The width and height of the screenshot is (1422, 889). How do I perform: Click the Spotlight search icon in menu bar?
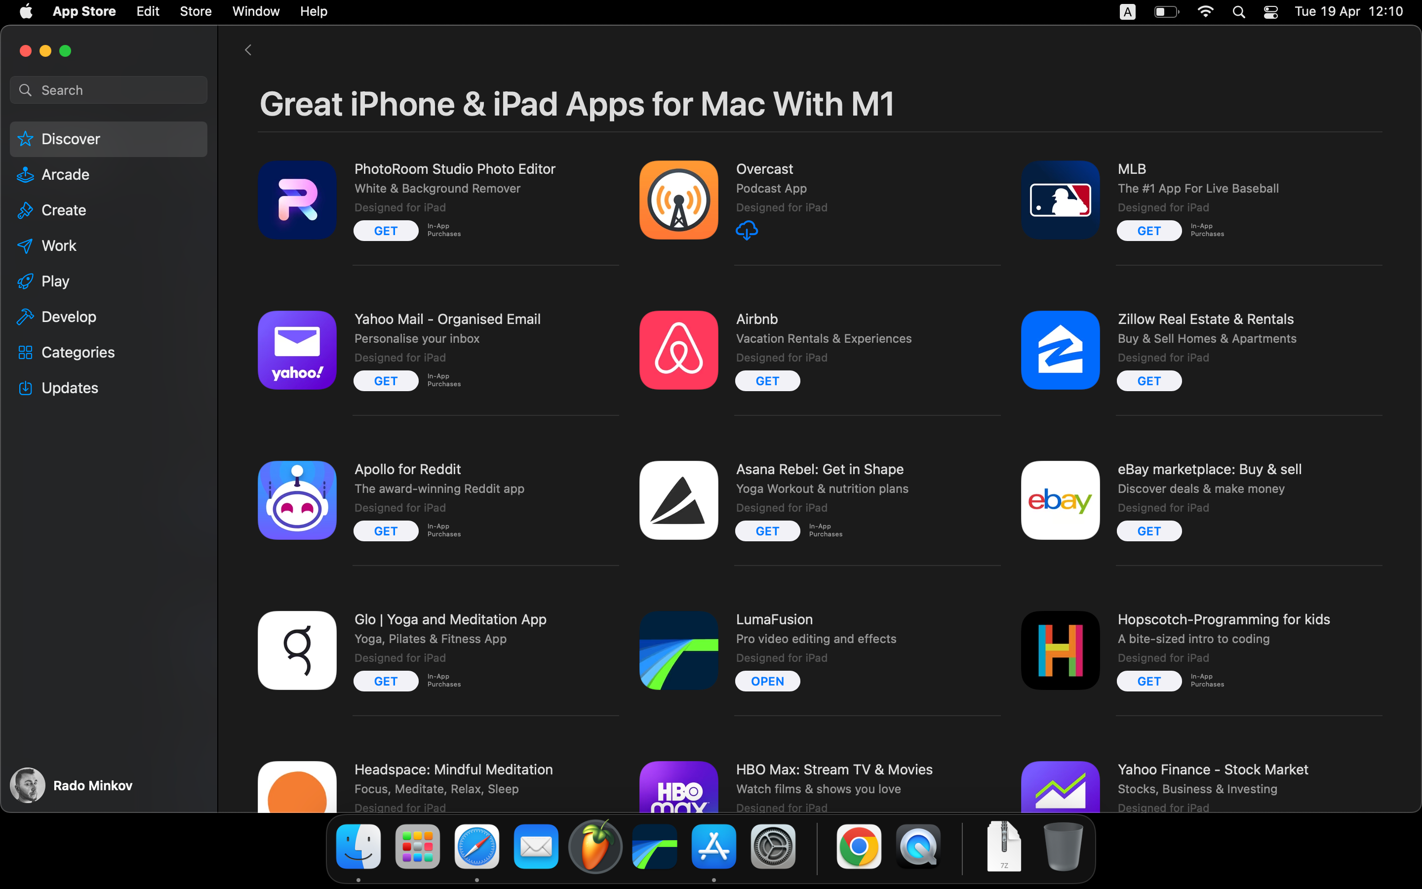(1238, 12)
